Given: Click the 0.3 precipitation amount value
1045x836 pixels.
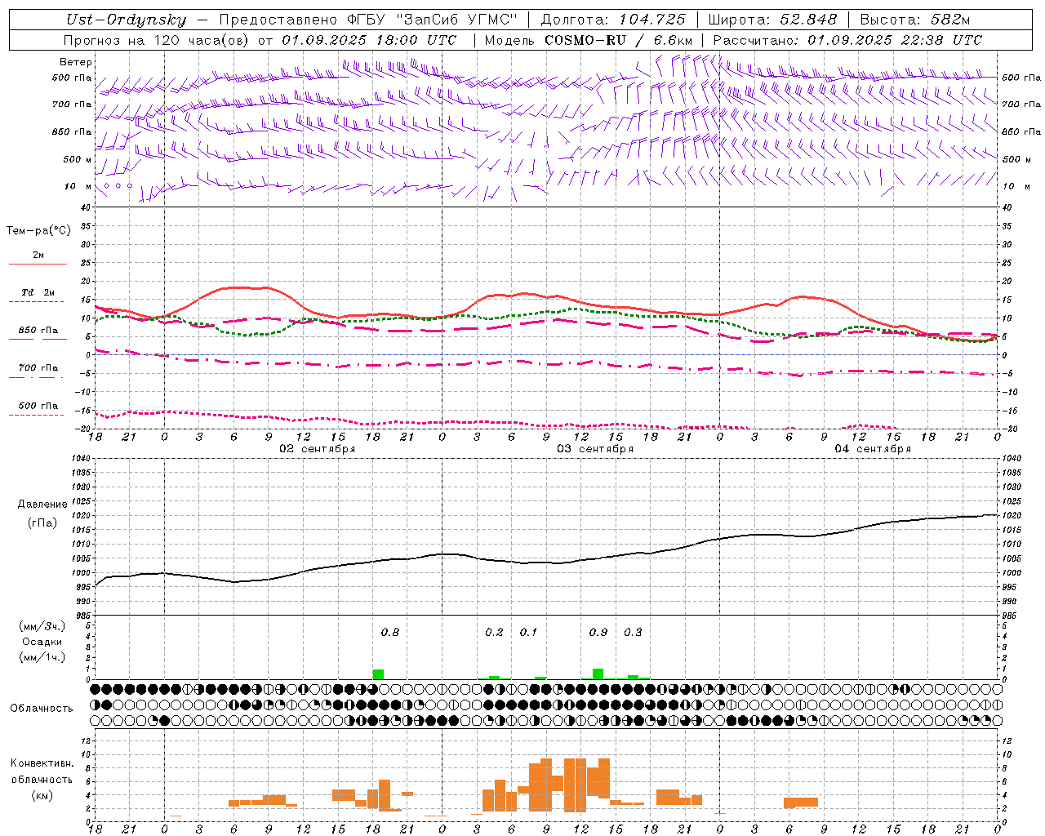Looking at the screenshot, I should (x=633, y=633).
